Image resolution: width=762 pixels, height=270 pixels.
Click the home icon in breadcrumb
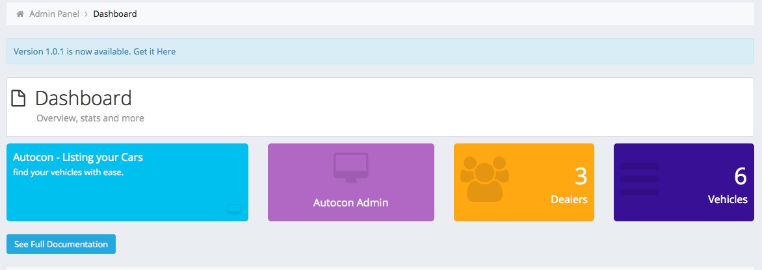click(x=20, y=14)
